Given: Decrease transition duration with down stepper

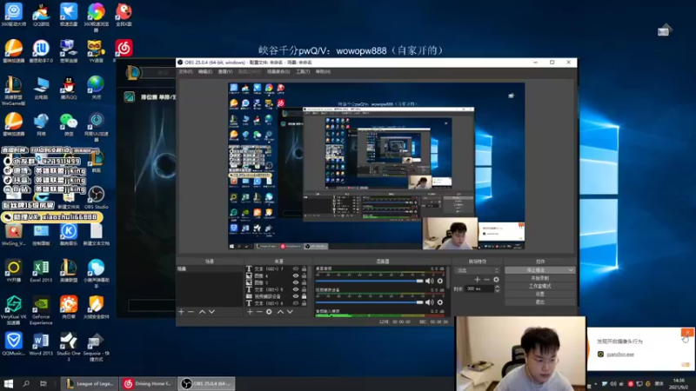Looking at the screenshot, I should 497,291.
